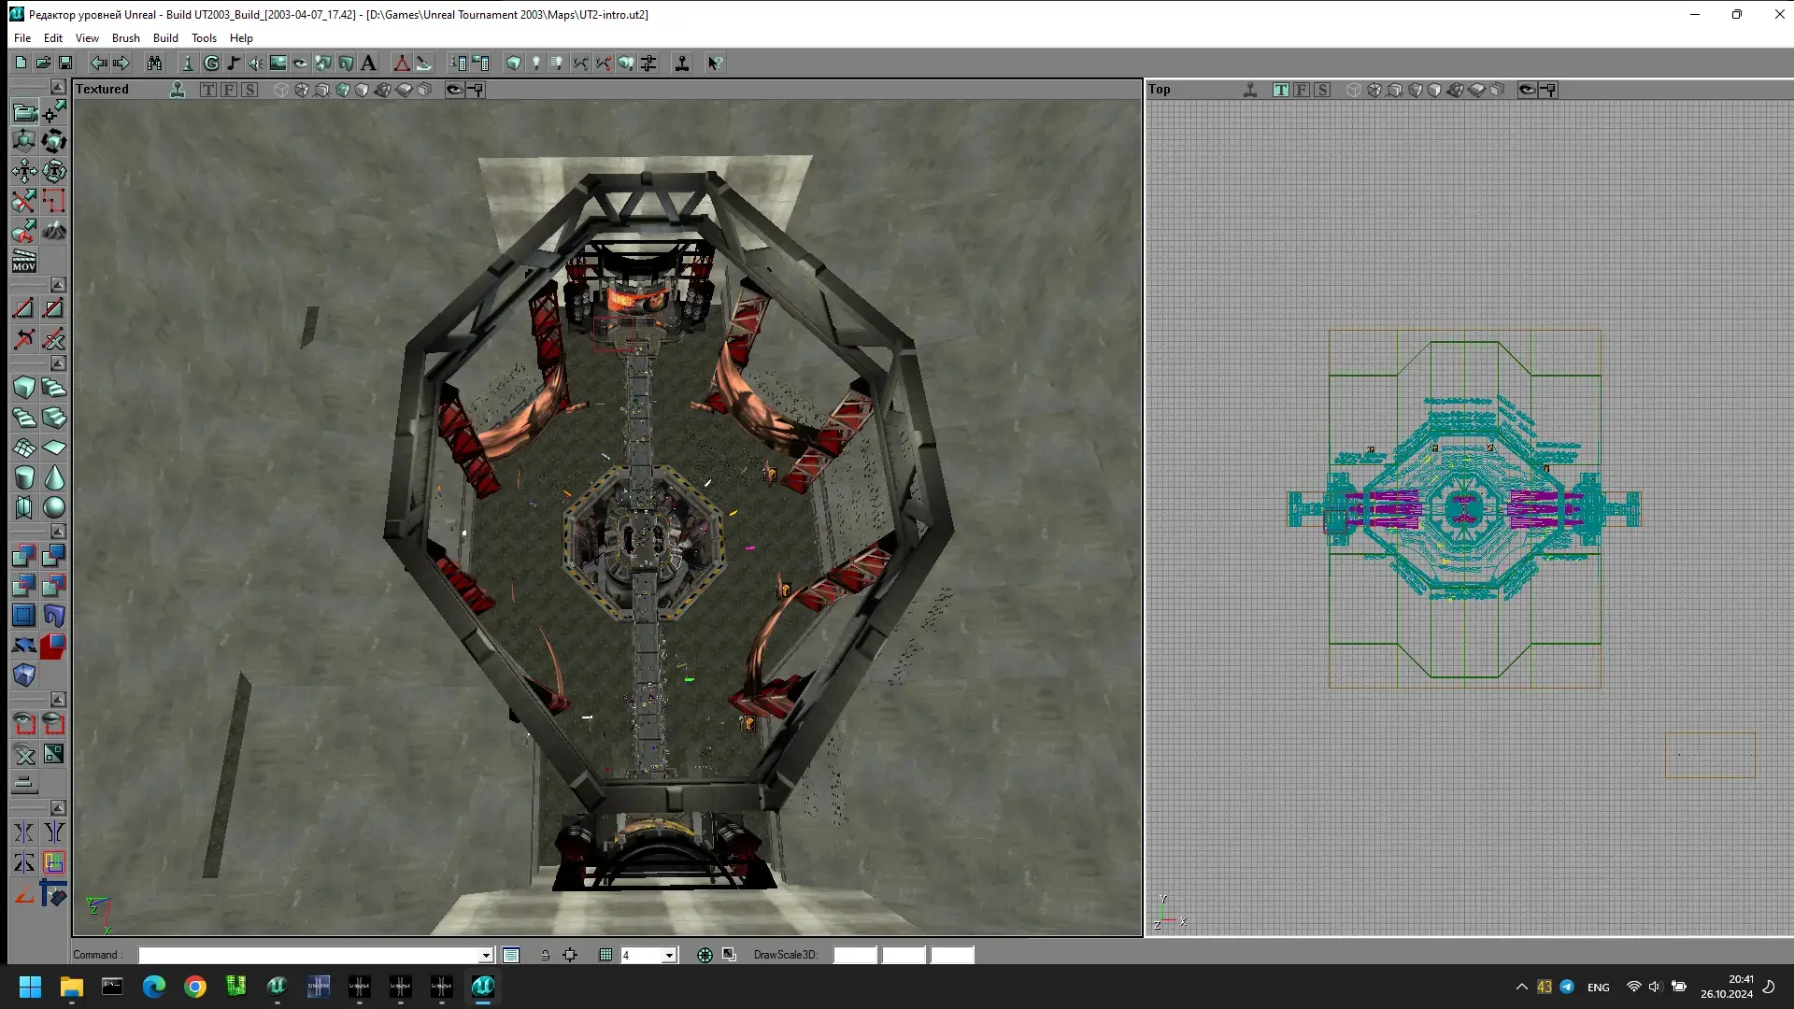This screenshot has width=1794, height=1009.
Task: Open the View menu
Action: point(87,38)
